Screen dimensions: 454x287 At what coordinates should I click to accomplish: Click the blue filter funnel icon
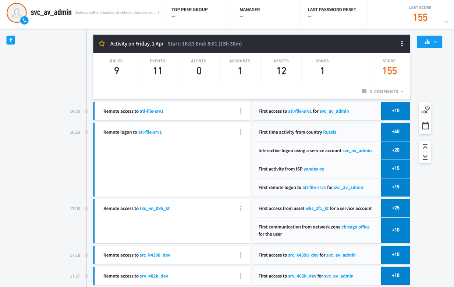pyautogui.click(x=11, y=40)
